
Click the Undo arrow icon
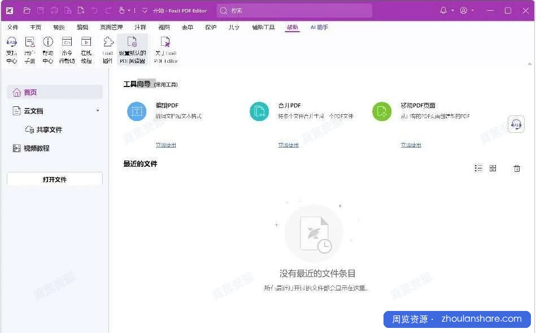click(95, 11)
